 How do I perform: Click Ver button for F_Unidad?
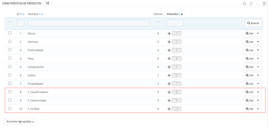pos(249,109)
